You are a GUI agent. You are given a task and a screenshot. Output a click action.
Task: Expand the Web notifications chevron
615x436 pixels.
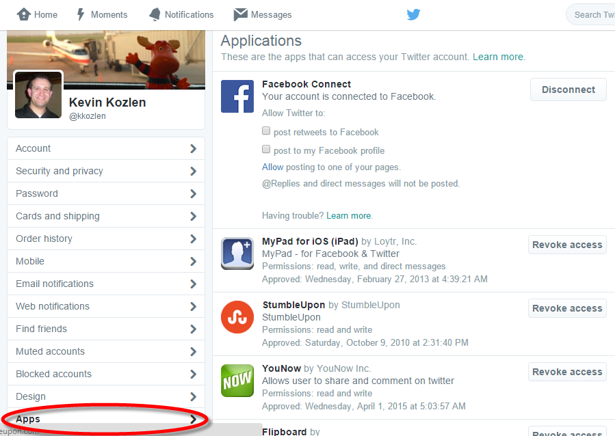coord(193,306)
